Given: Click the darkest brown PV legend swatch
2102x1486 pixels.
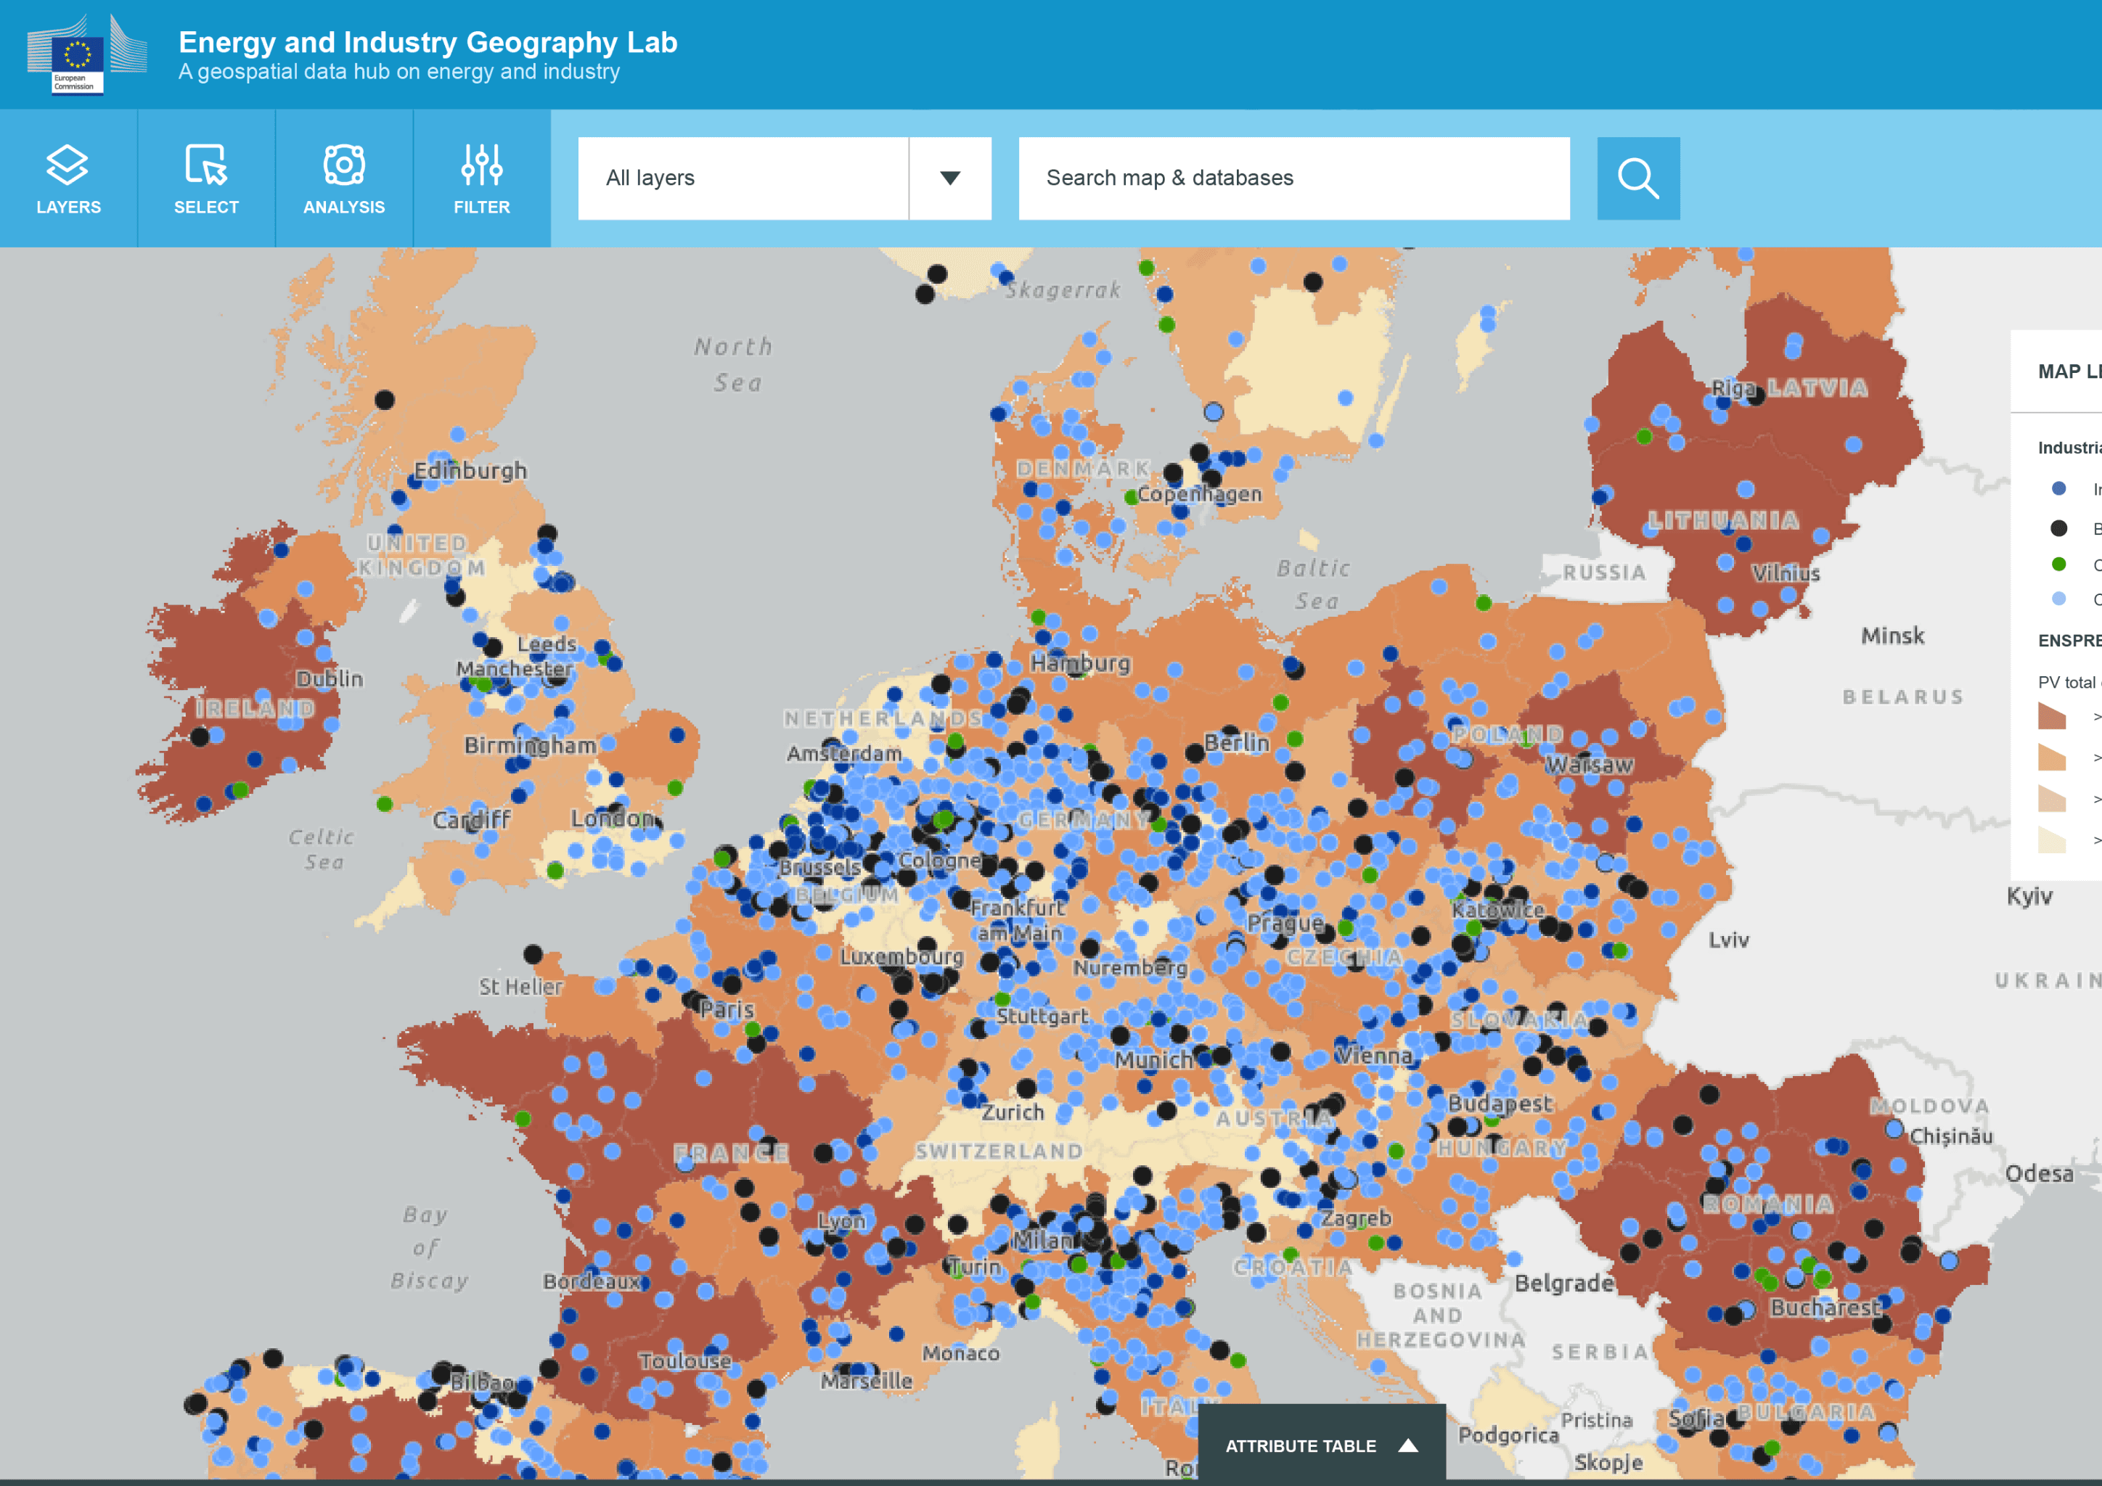Looking at the screenshot, I should [2052, 715].
